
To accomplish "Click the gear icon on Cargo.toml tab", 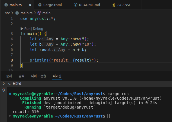I will (40, 5).
